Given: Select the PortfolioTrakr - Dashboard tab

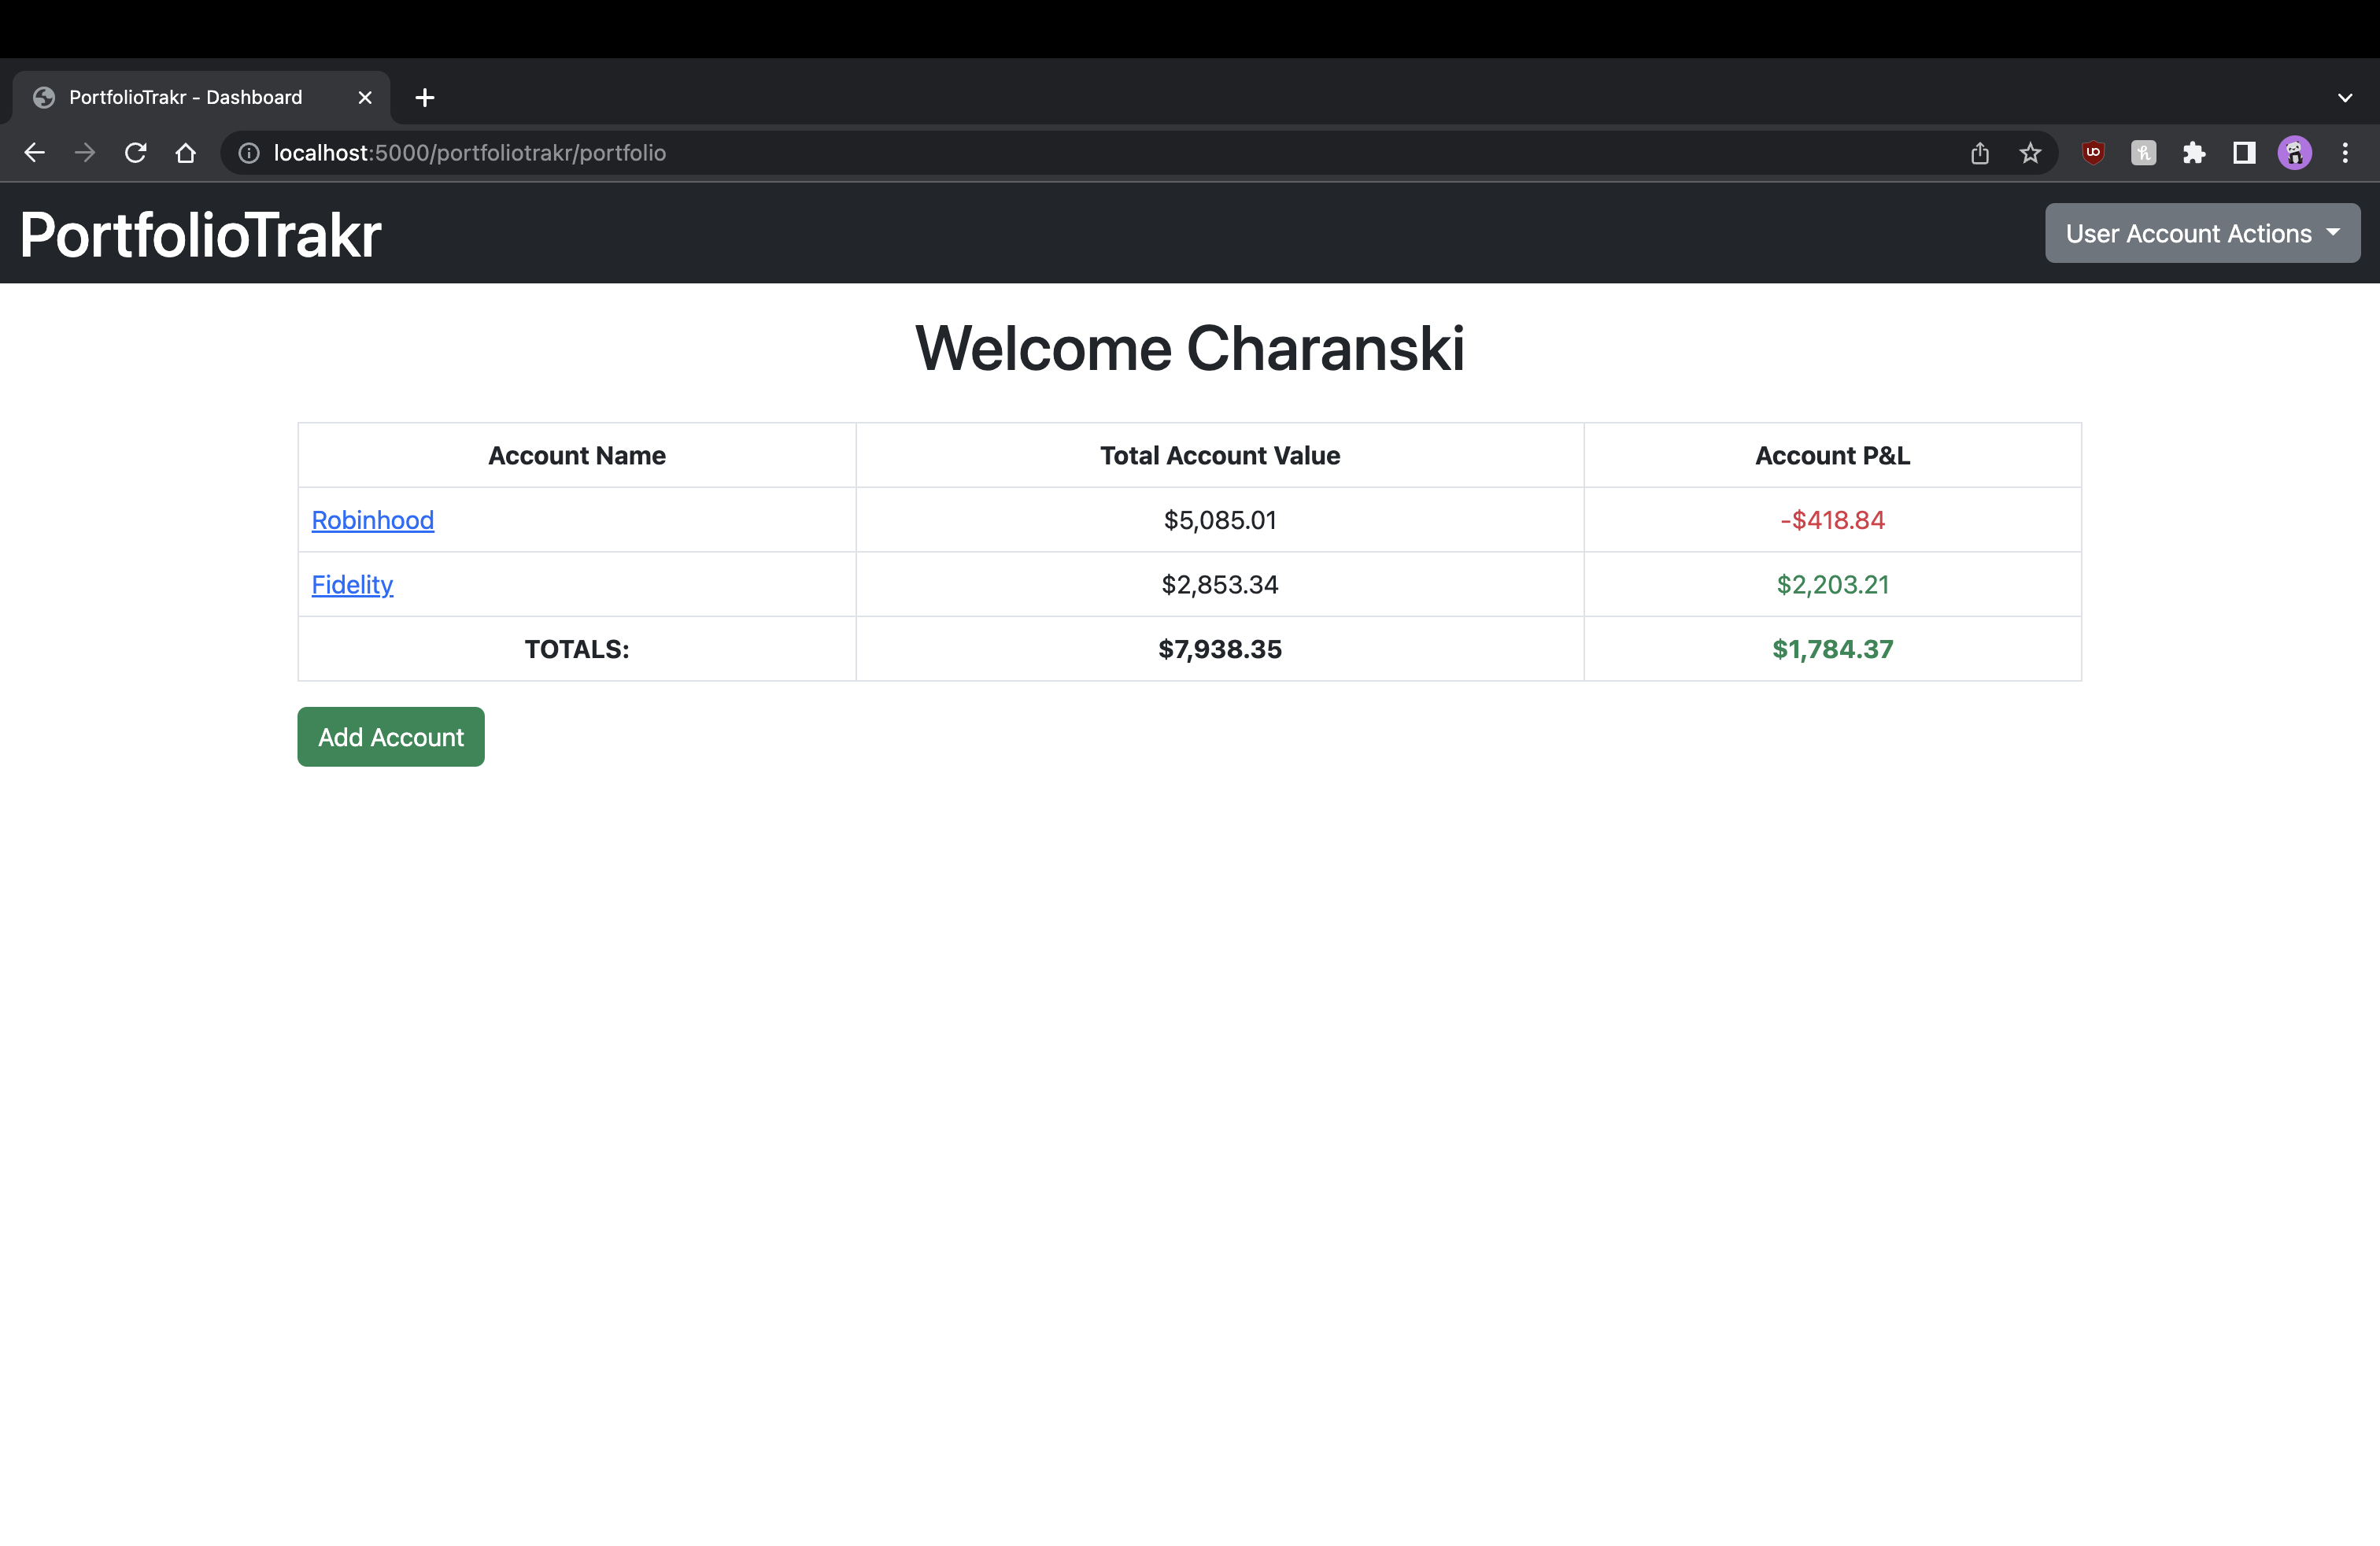Looking at the screenshot, I should tap(200, 97).
